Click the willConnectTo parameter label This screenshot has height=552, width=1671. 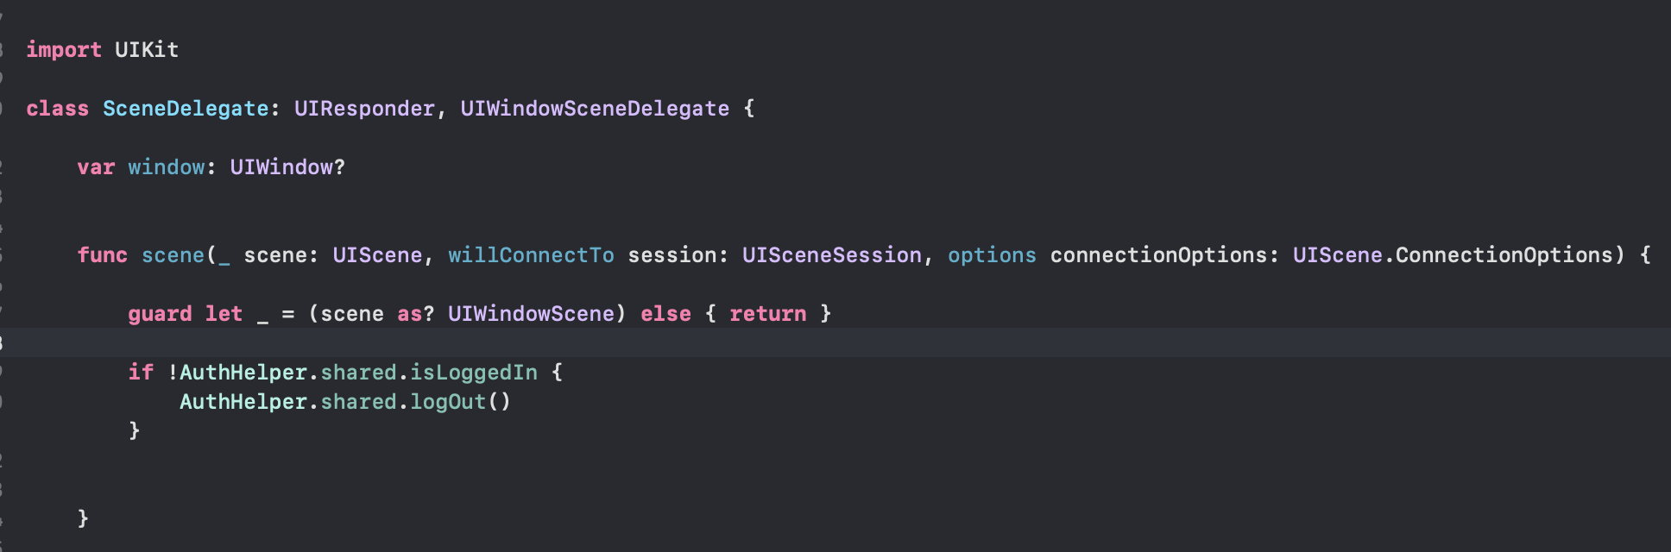(531, 255)
